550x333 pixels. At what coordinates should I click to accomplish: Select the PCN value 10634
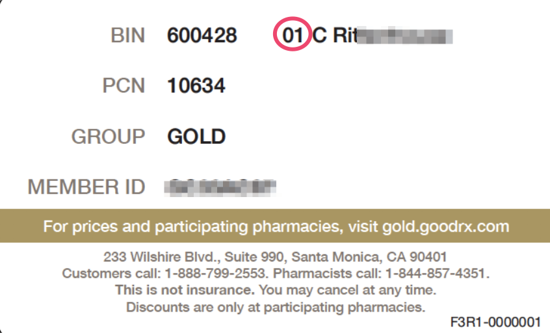196,86
